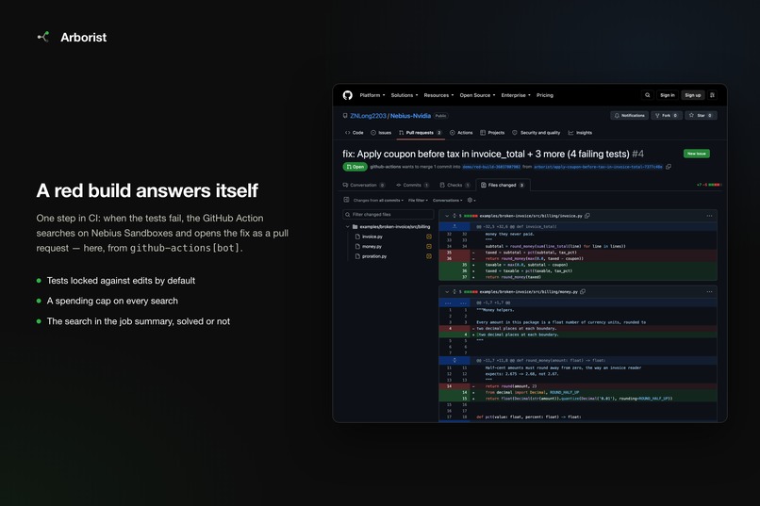This screenshot has height=506, width=760.
Task: Click the Arborist logo icon
Action: [43, 37]
